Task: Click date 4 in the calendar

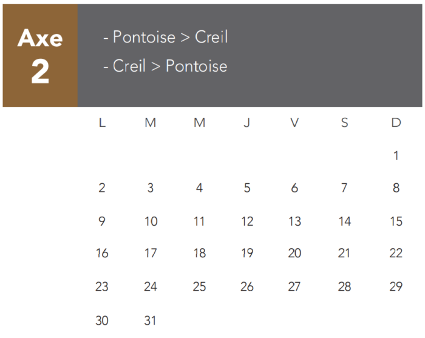Action: point(199,188)
